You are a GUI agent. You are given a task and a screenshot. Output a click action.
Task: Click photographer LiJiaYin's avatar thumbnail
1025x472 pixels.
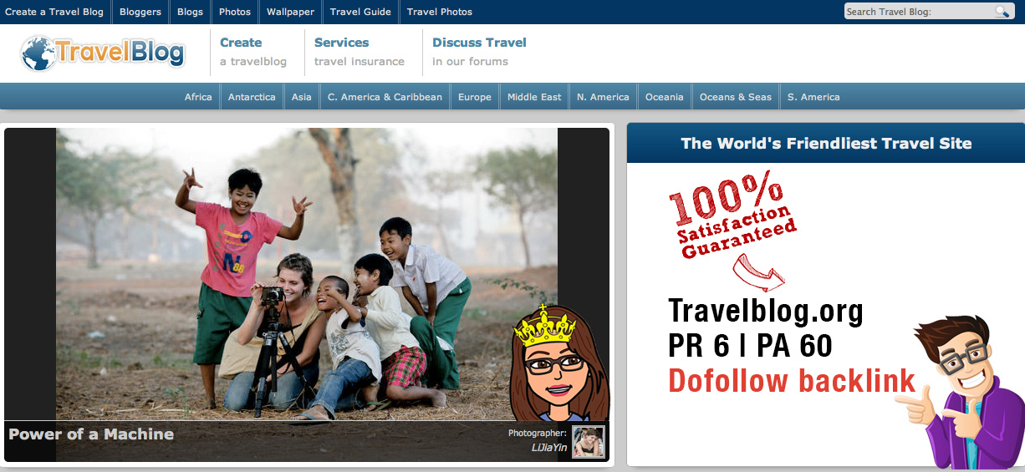point(588,442)
